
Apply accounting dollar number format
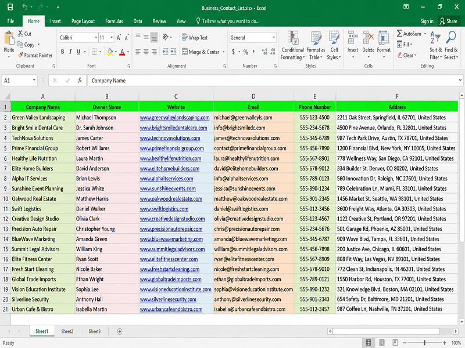pos(234,52)
